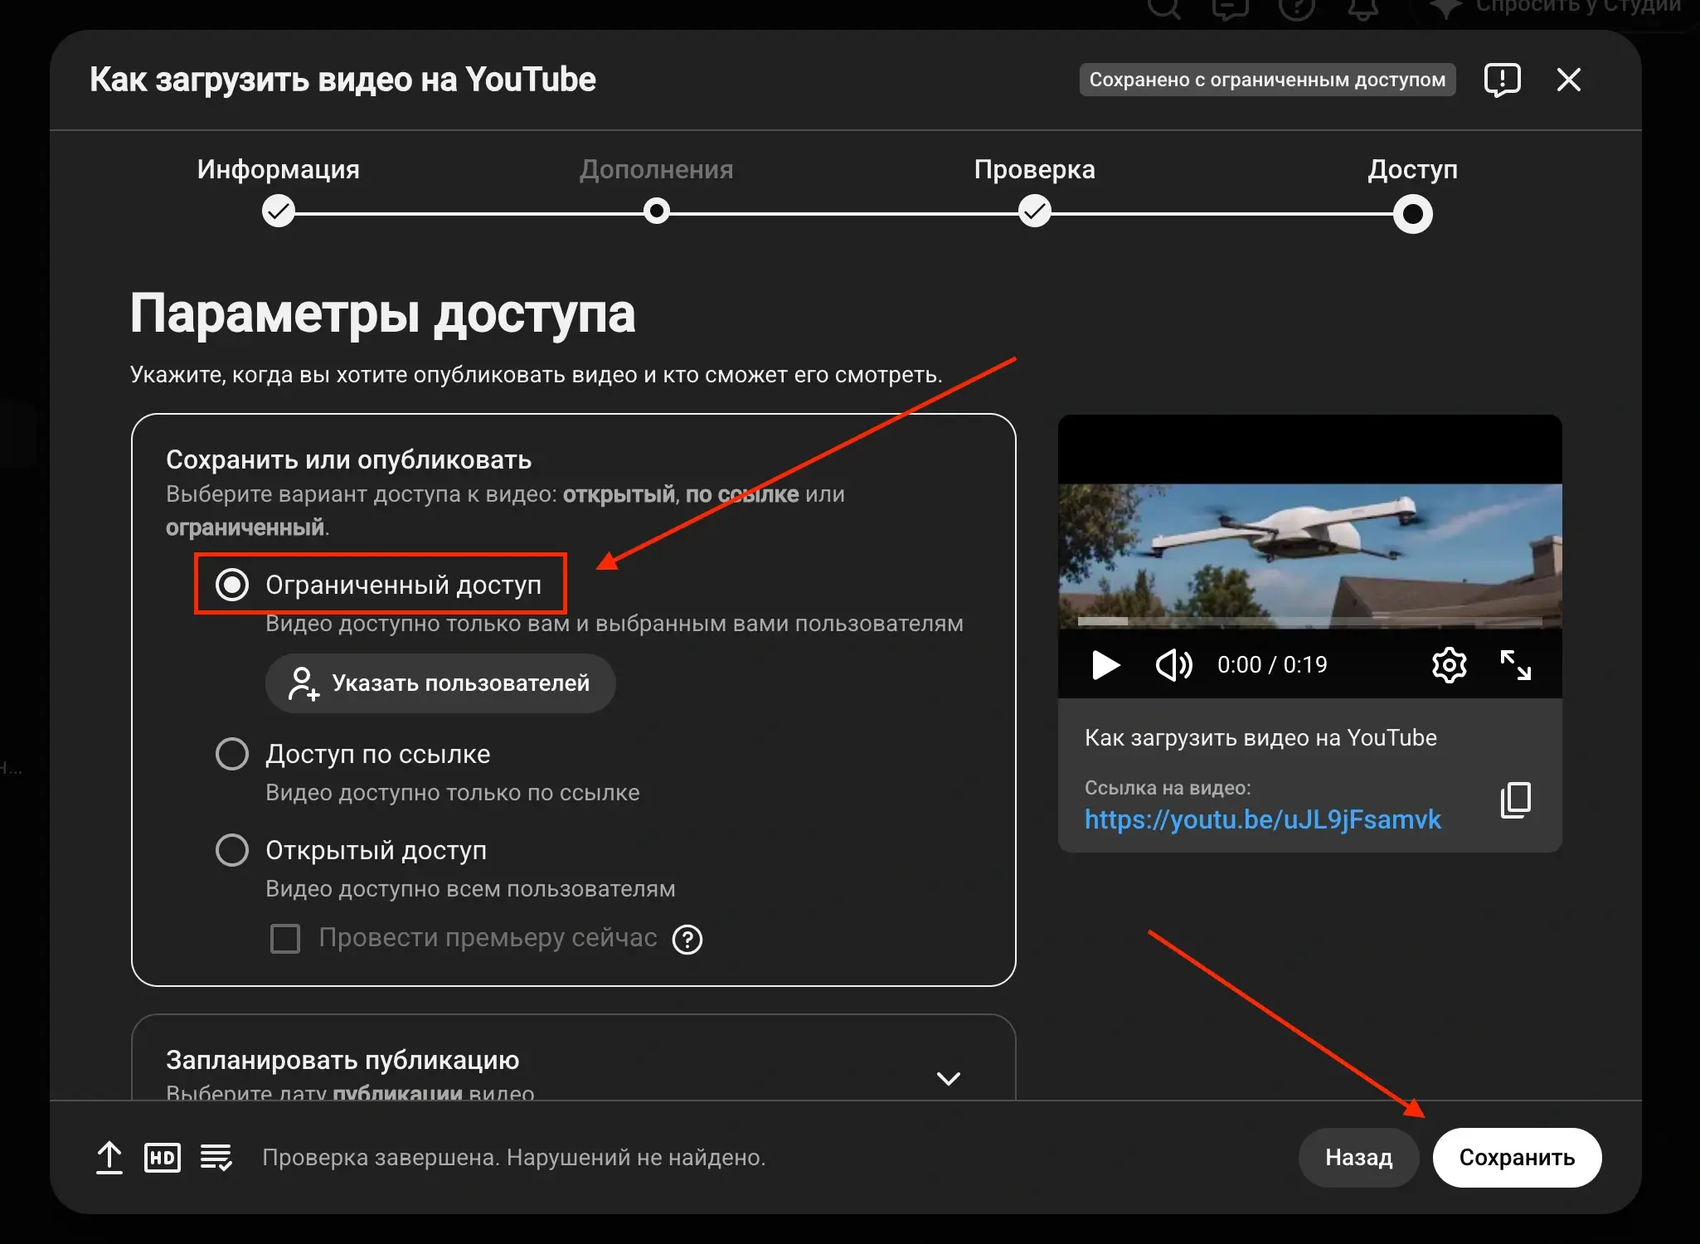Click the checks complete status icon

point(216,1157)
